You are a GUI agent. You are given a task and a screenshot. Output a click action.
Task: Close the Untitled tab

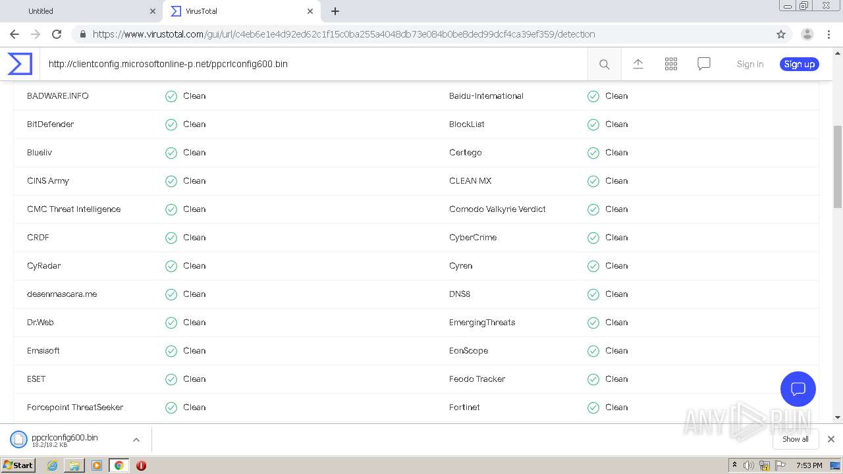click(x=152, y=11)
